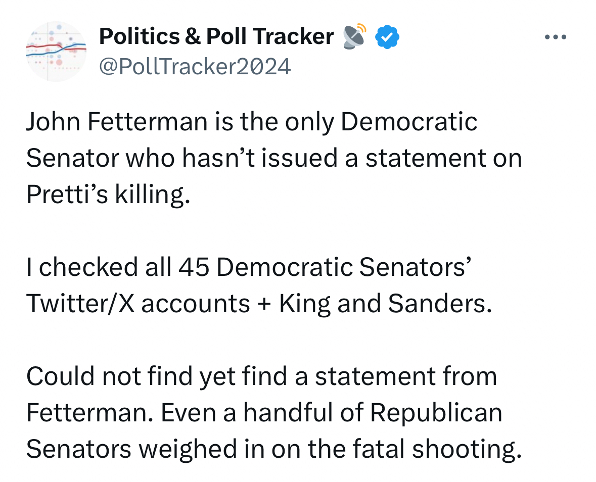Screen dimensions: 596x482
Task: Click the text "Twitter/X accounts"
Action: click(137, 304)
